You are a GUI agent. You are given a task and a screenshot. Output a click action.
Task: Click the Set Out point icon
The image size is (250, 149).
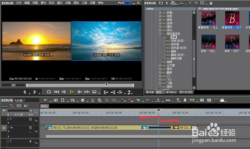click(34, 92)
